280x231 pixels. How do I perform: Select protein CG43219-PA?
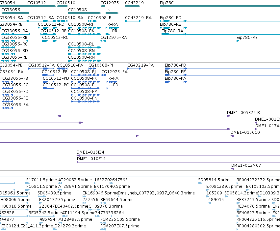pos(140,65)
